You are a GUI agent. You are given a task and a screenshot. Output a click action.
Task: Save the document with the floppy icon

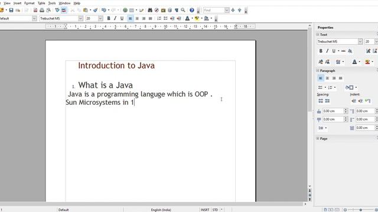pos(11,10)
